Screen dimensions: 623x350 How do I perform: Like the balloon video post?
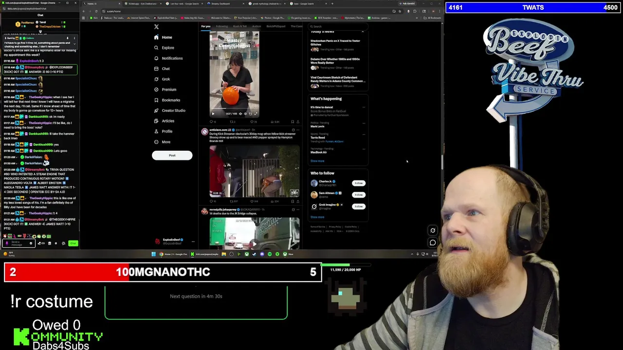(x=253, y=122)
